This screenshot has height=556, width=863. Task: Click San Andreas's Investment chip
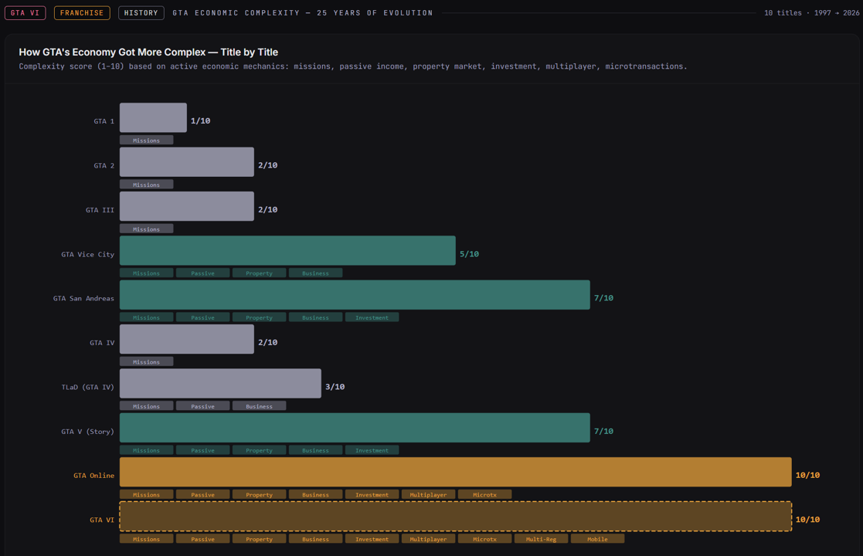point(372,317)
